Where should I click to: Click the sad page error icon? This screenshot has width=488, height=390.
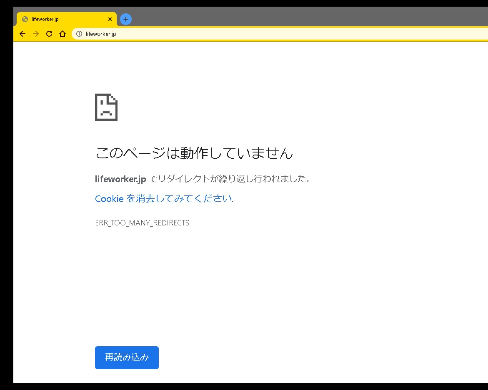tap(106, 107)
